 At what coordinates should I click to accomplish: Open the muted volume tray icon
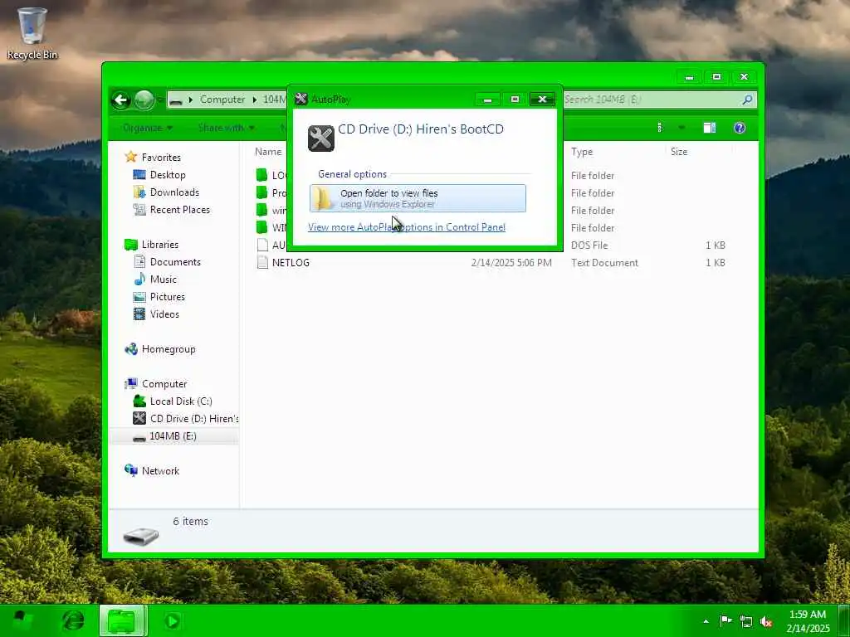(x=766, y=621)
